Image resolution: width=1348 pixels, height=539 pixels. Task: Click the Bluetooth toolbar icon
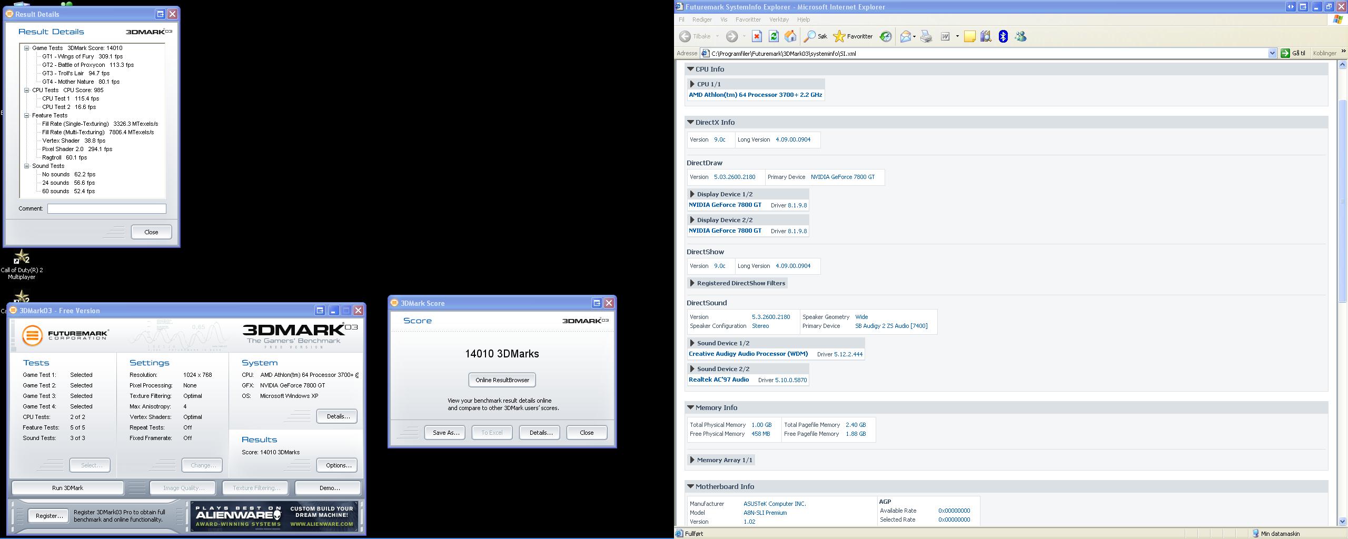pos(1003,36)
